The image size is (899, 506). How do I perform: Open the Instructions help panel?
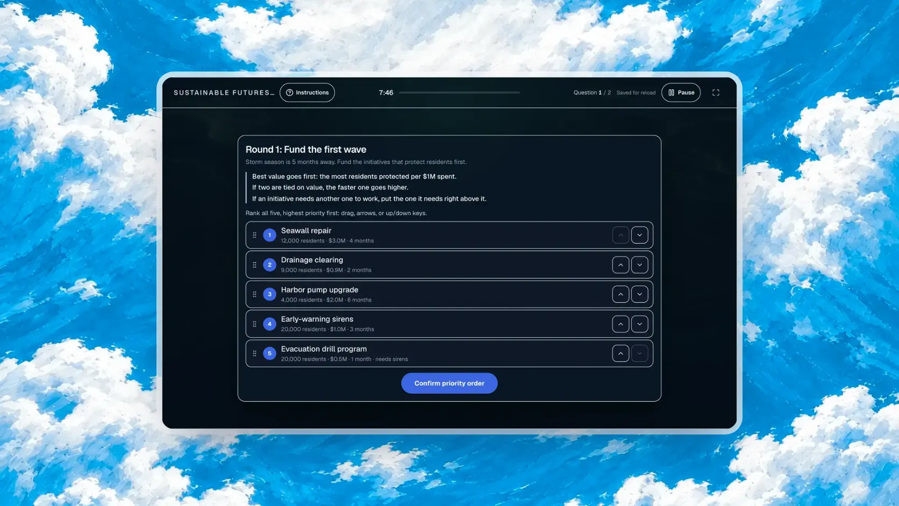click(x=307, y=92)
